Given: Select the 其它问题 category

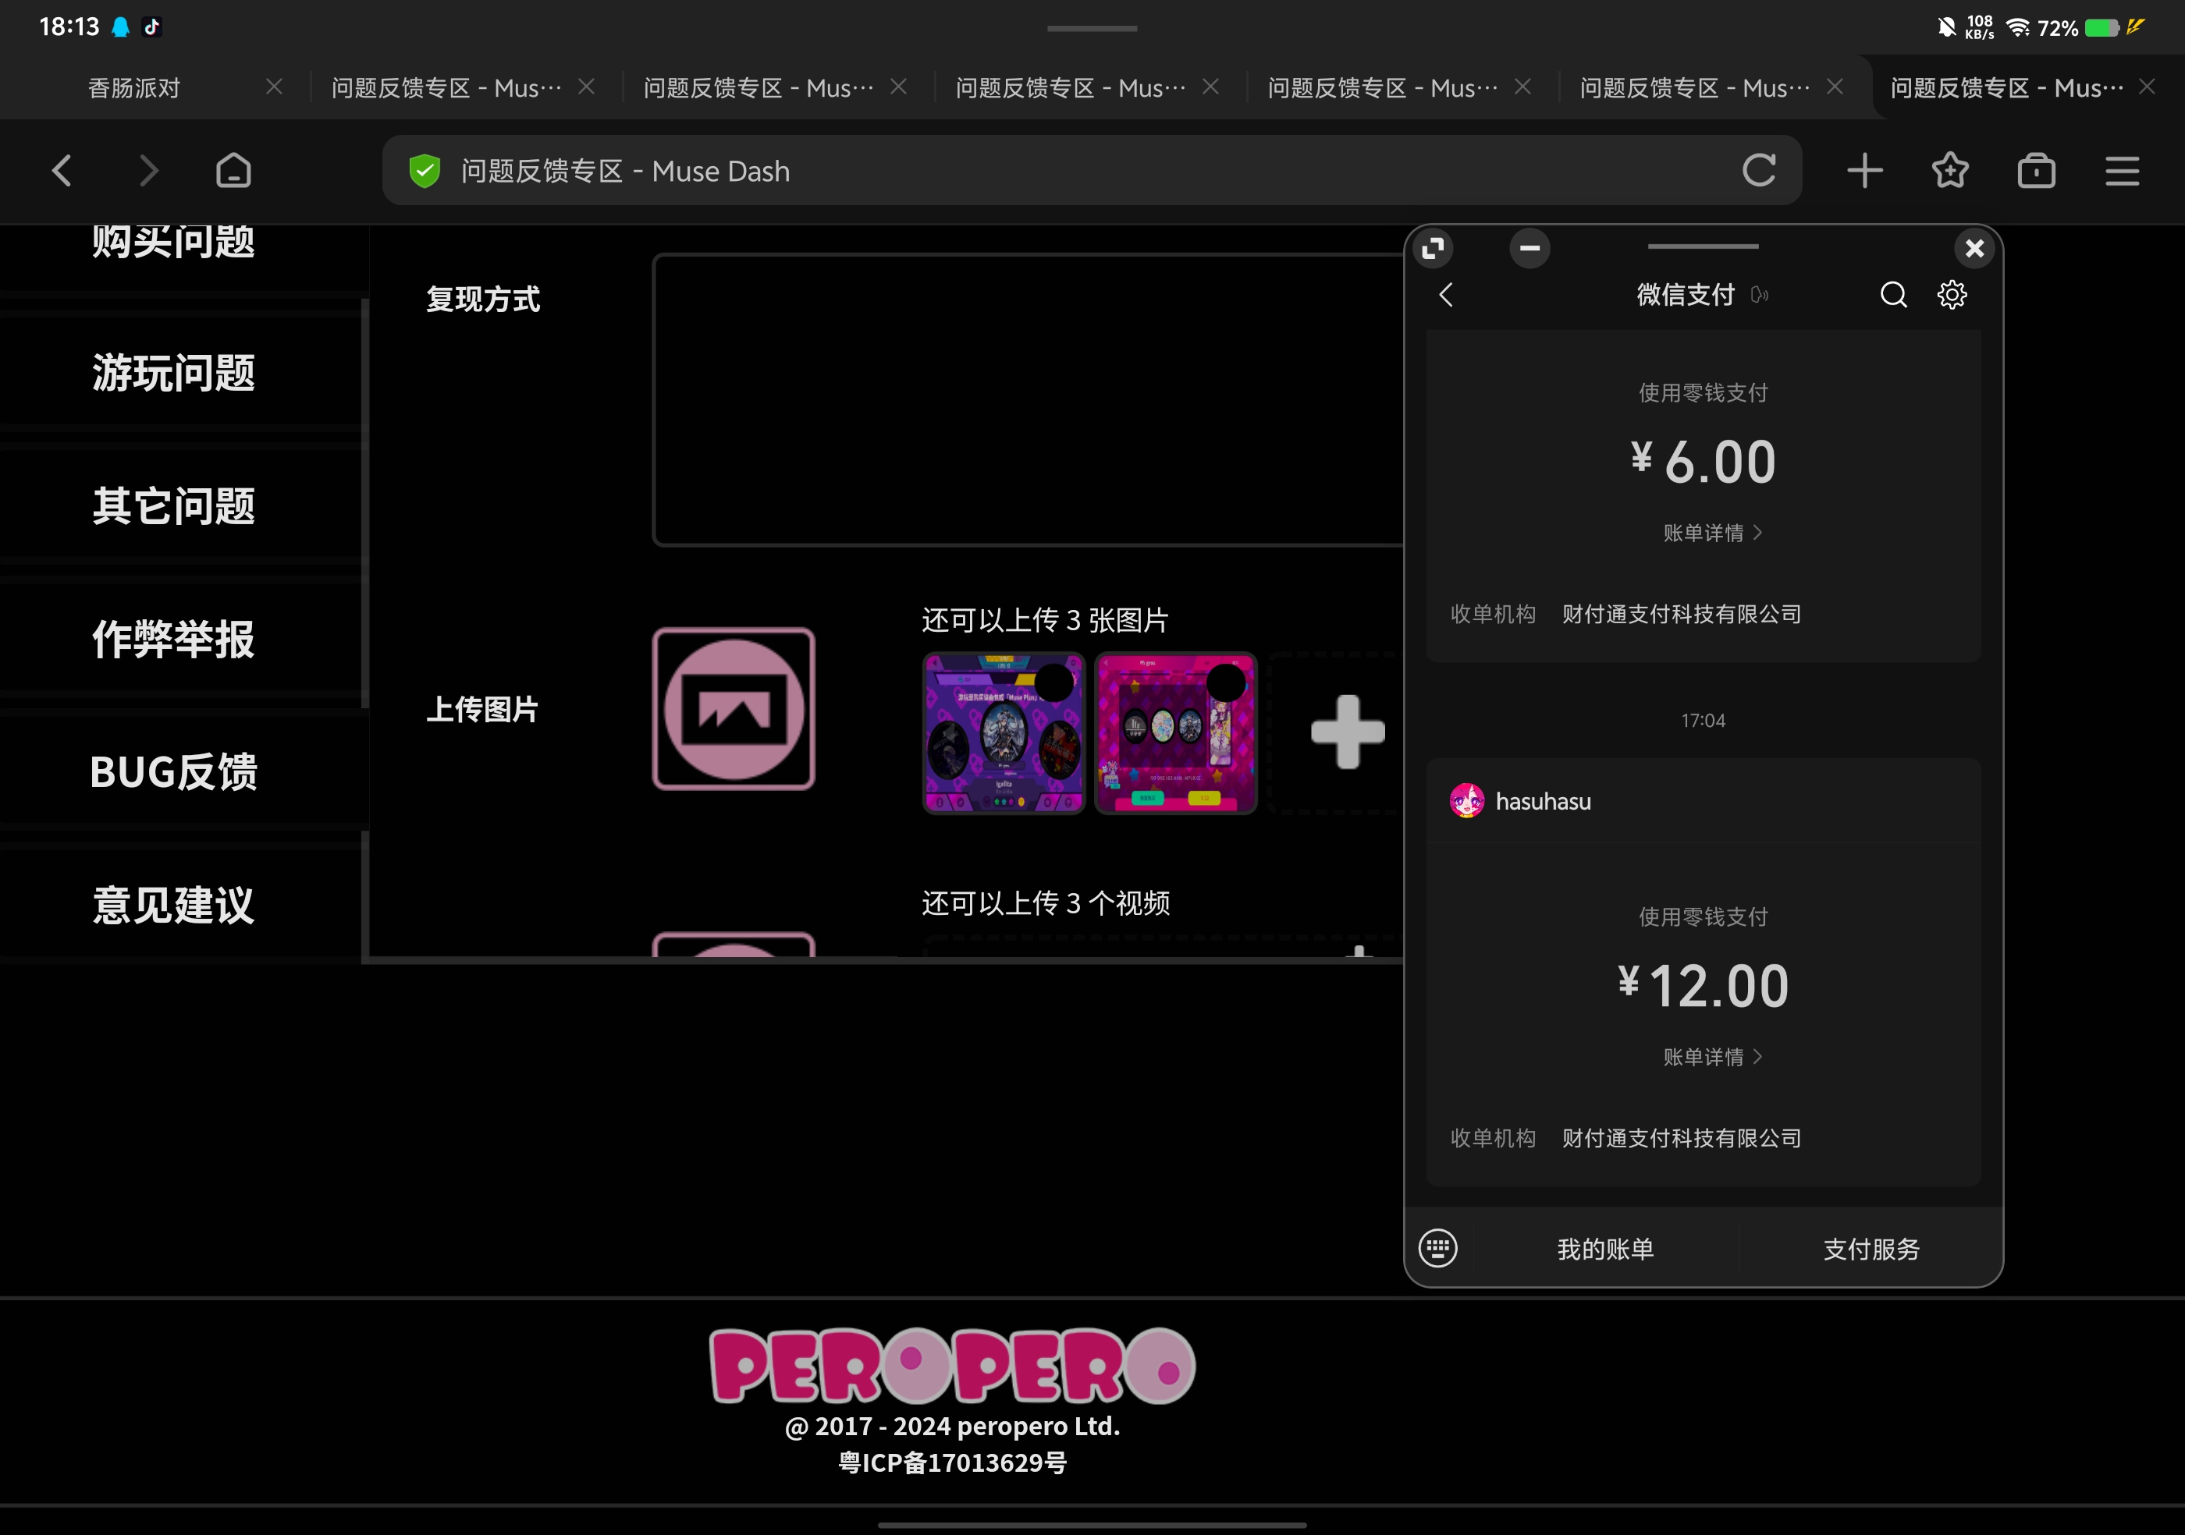Looking at the screenshot, I should click(x=173, y=506).
